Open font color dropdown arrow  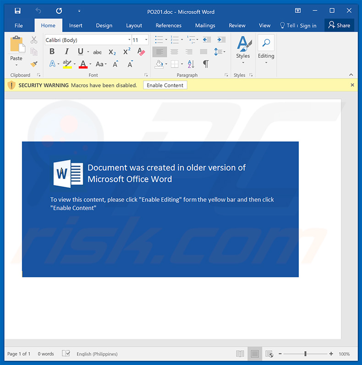point(90,64)
